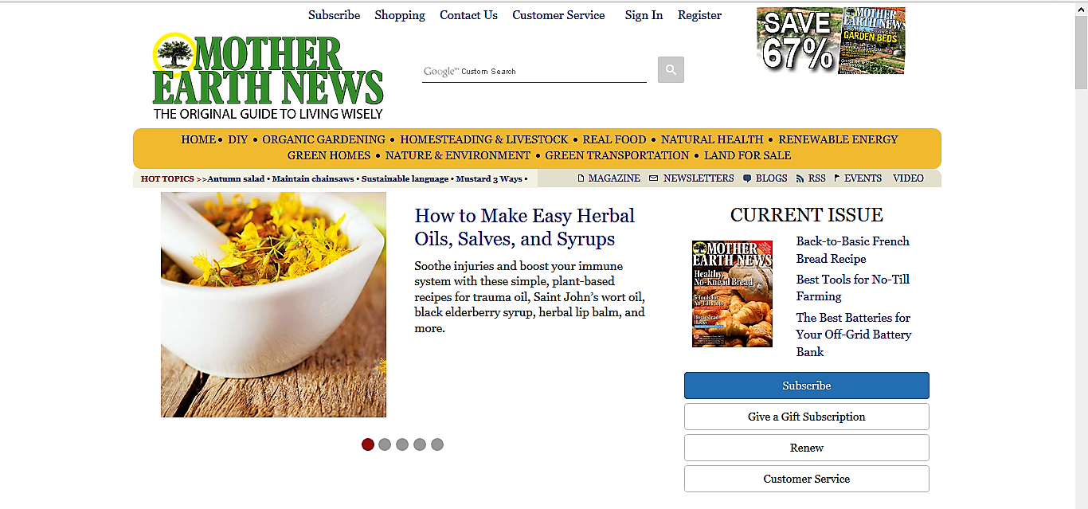1088x509 pixels.
Task: Select the third carousel slide dot
Action: [x=402, y=444]
